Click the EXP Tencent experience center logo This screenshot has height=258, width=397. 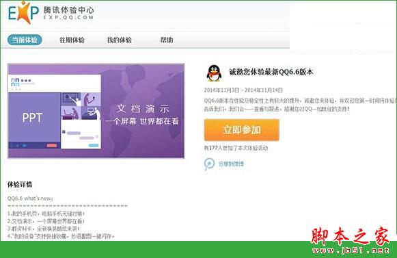[x=23, y=13]
